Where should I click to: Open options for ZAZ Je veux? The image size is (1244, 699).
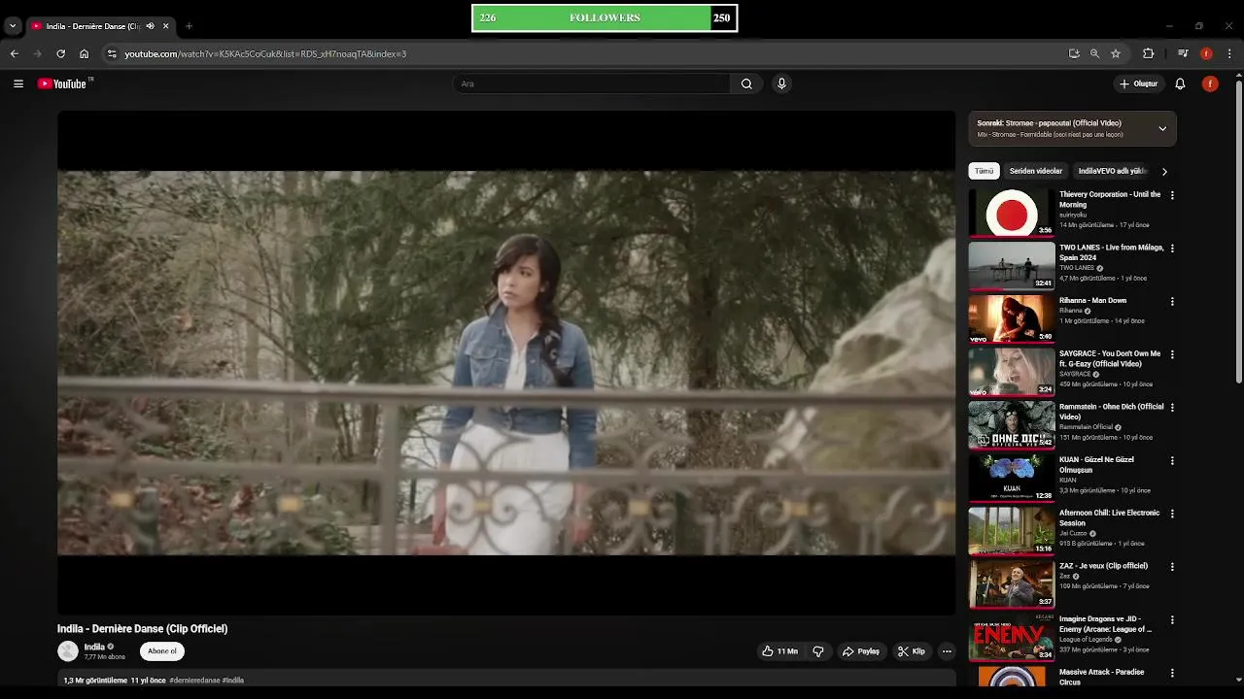point(1172,567)
